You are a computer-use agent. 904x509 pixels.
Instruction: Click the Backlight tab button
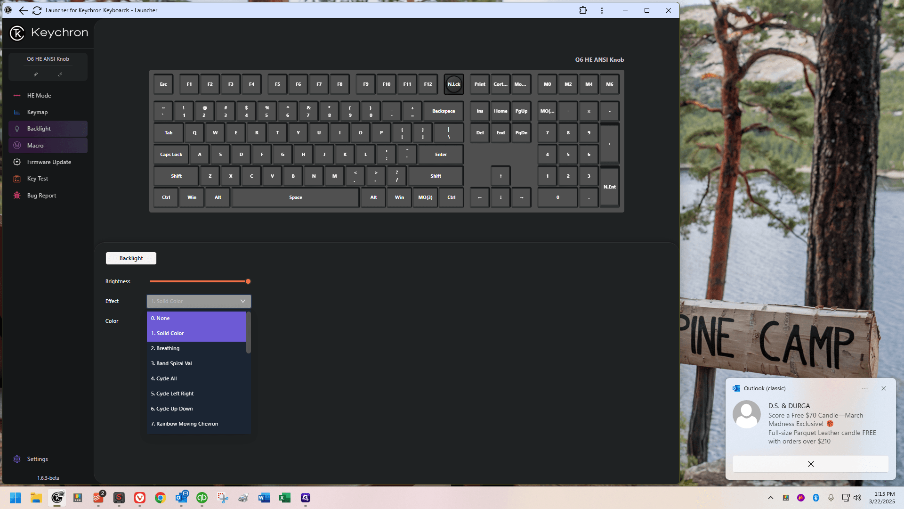tap(131, 258)
